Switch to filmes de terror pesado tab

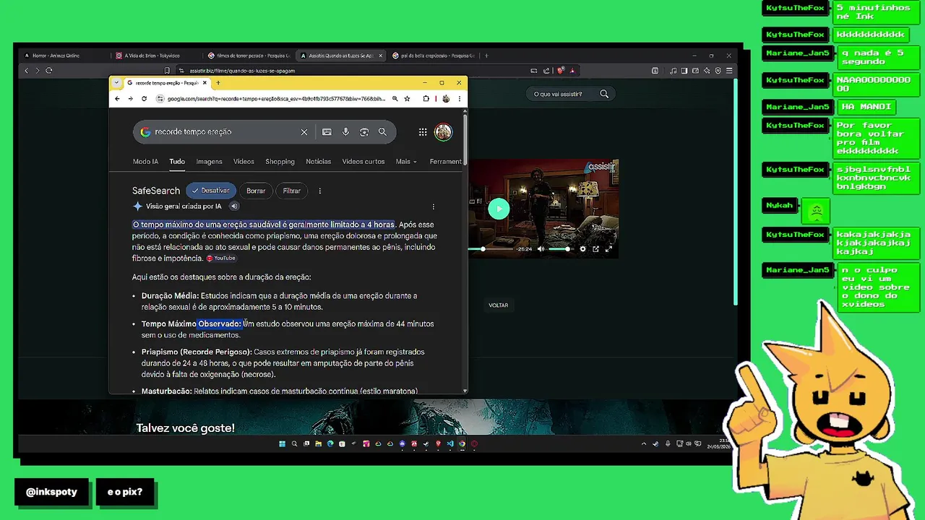[x=249, y=56]
